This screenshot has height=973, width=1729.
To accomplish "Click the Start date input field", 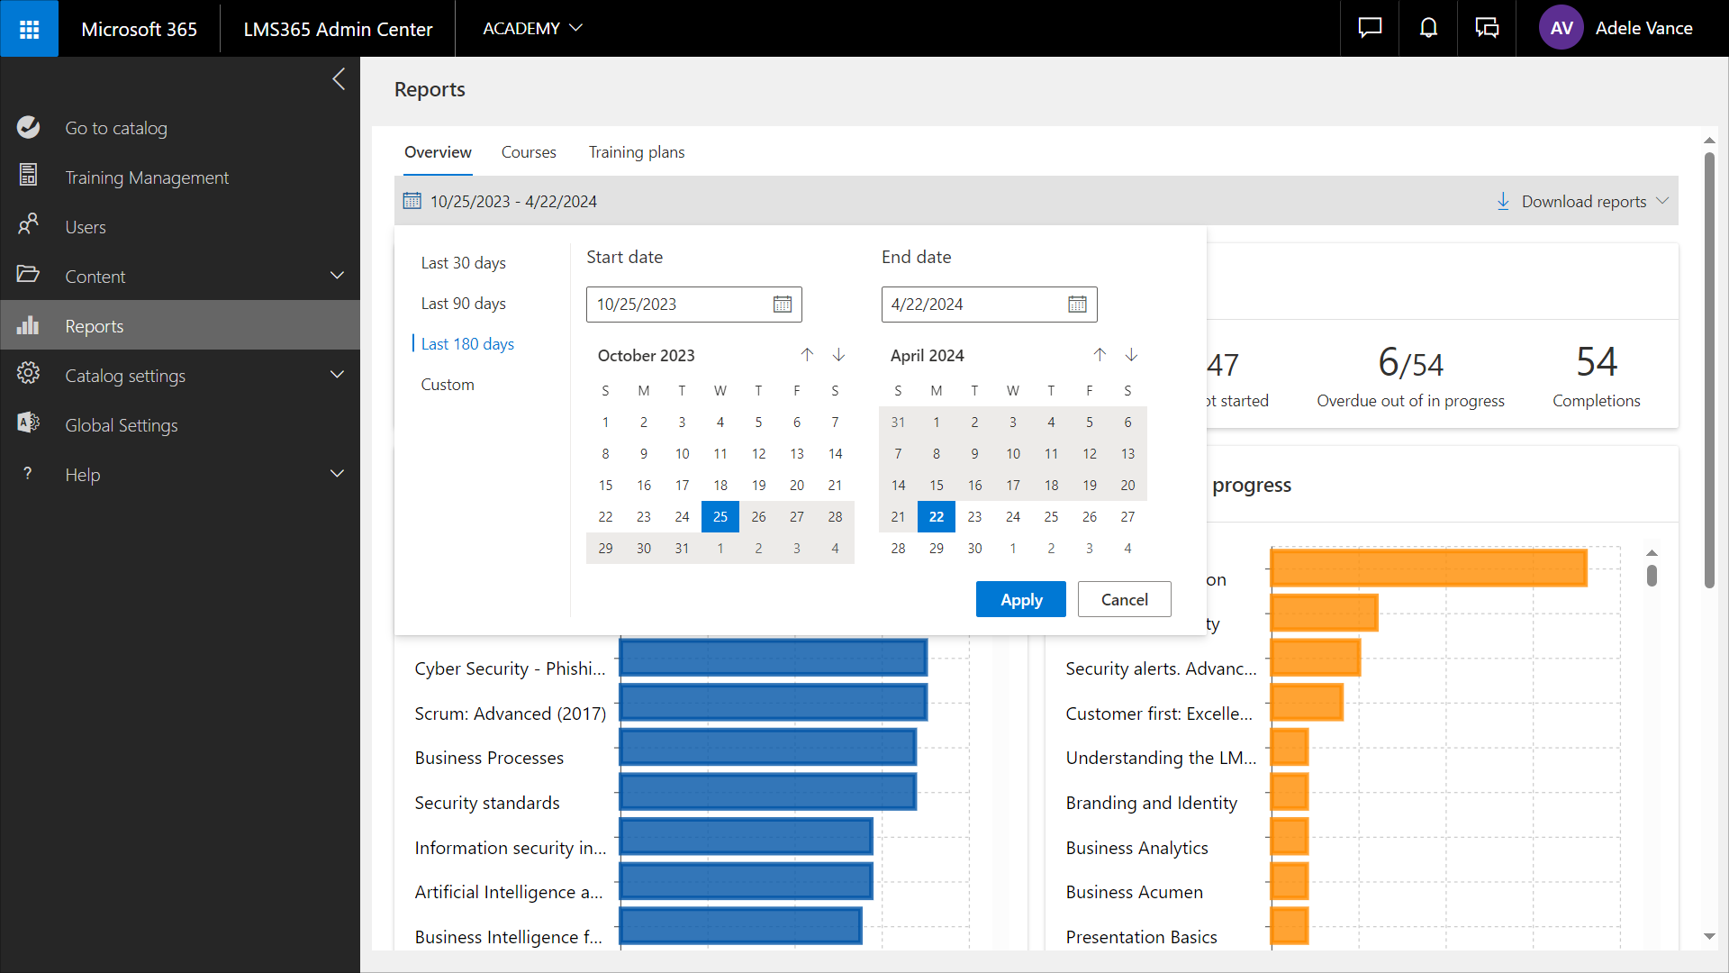I will 675,305.
